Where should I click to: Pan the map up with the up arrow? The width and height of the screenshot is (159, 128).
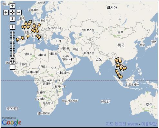point(12,6)
